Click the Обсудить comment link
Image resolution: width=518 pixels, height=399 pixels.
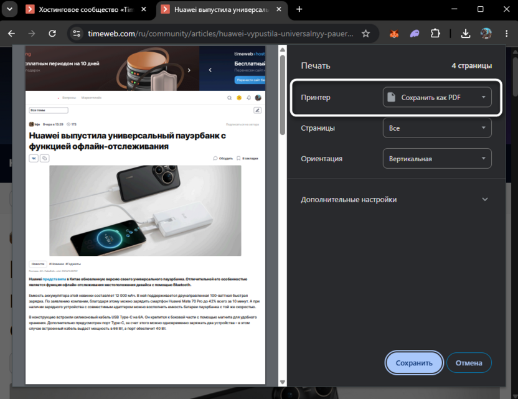coord(223,159)
